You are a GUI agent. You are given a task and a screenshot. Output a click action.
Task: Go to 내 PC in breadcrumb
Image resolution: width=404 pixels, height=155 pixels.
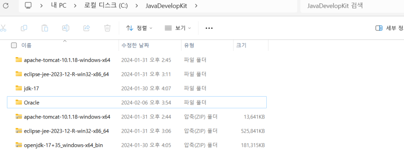pos(59,6)
